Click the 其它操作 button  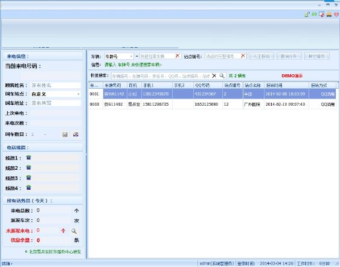pos(317,56)
